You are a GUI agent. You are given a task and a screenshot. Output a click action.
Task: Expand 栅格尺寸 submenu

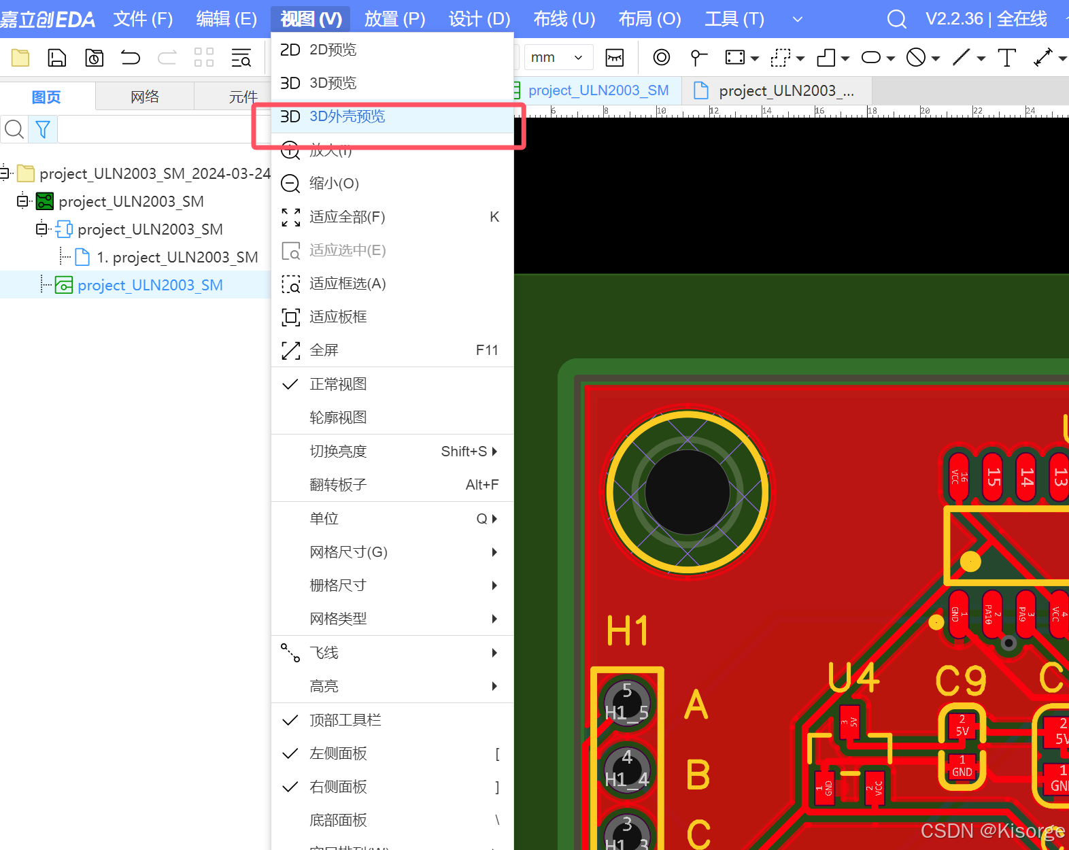coord(392,585)
